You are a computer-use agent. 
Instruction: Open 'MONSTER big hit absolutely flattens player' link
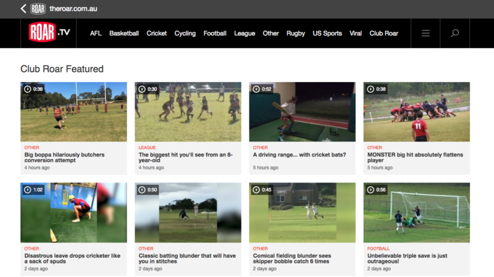(410, 158)
